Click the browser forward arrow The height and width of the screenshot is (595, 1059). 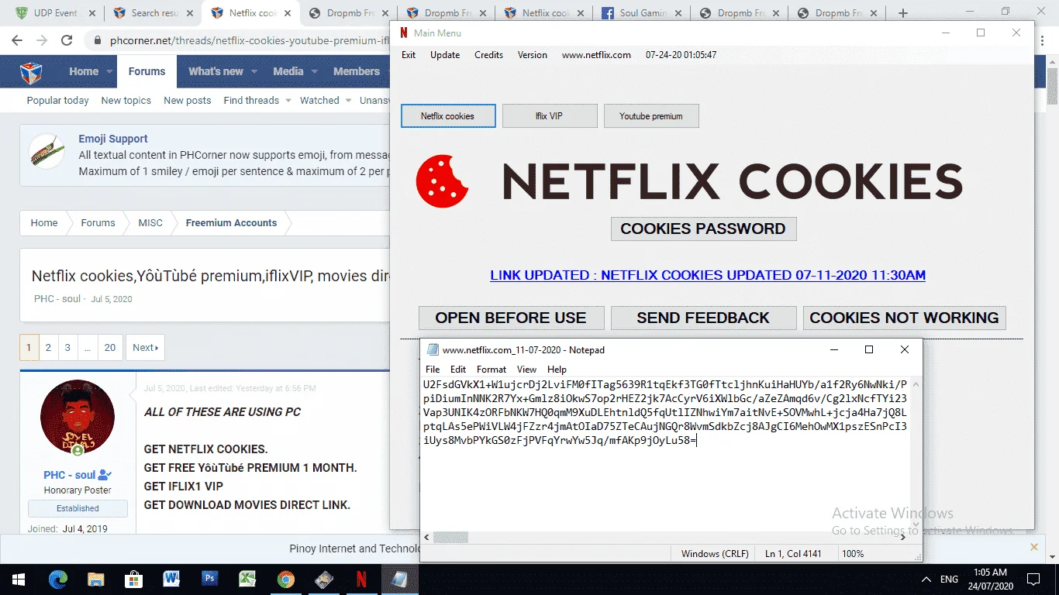[41, 41]
